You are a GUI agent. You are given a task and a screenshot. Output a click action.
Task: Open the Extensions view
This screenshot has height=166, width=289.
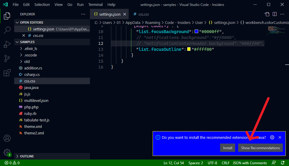point(7,73)
